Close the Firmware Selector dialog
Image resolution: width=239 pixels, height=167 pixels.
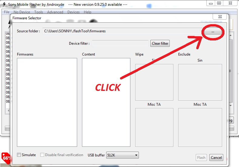[220, 17]
